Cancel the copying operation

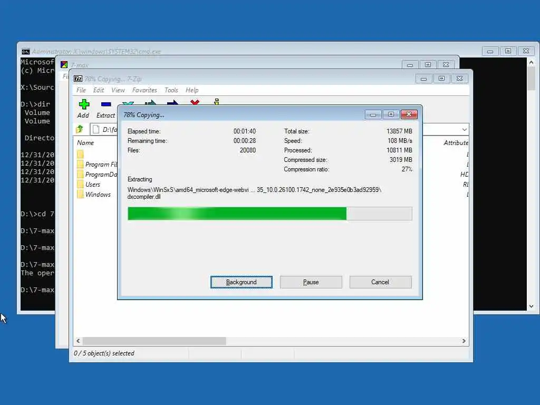point(380,282)
